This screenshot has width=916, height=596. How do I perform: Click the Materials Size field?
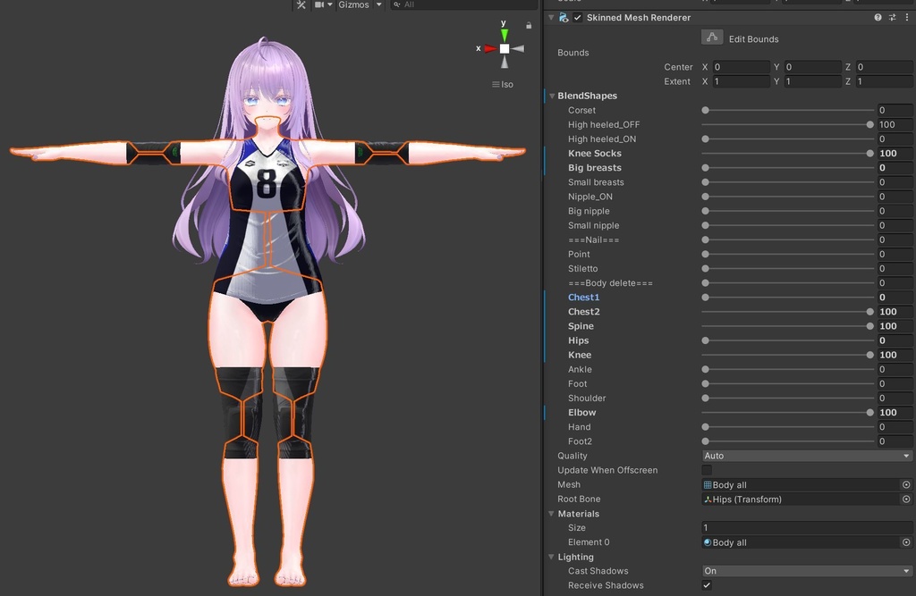click(807, 528)
